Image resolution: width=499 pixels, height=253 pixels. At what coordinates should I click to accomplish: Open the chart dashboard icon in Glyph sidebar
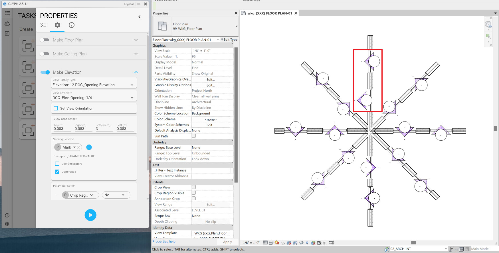point(7,33)
